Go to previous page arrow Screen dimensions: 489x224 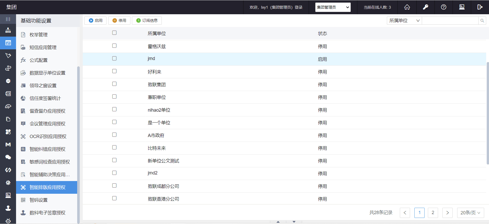point(405,213)
